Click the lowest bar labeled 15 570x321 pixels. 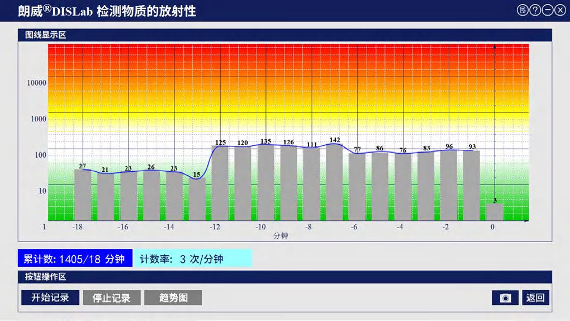click(197, 200)
